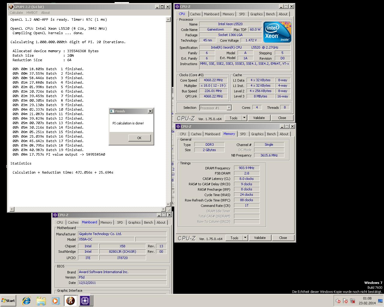384x307 pixels.
Task: Click BIOS Date field 12/12/2011
Action: pyautogui.click(x=122, y=283)
